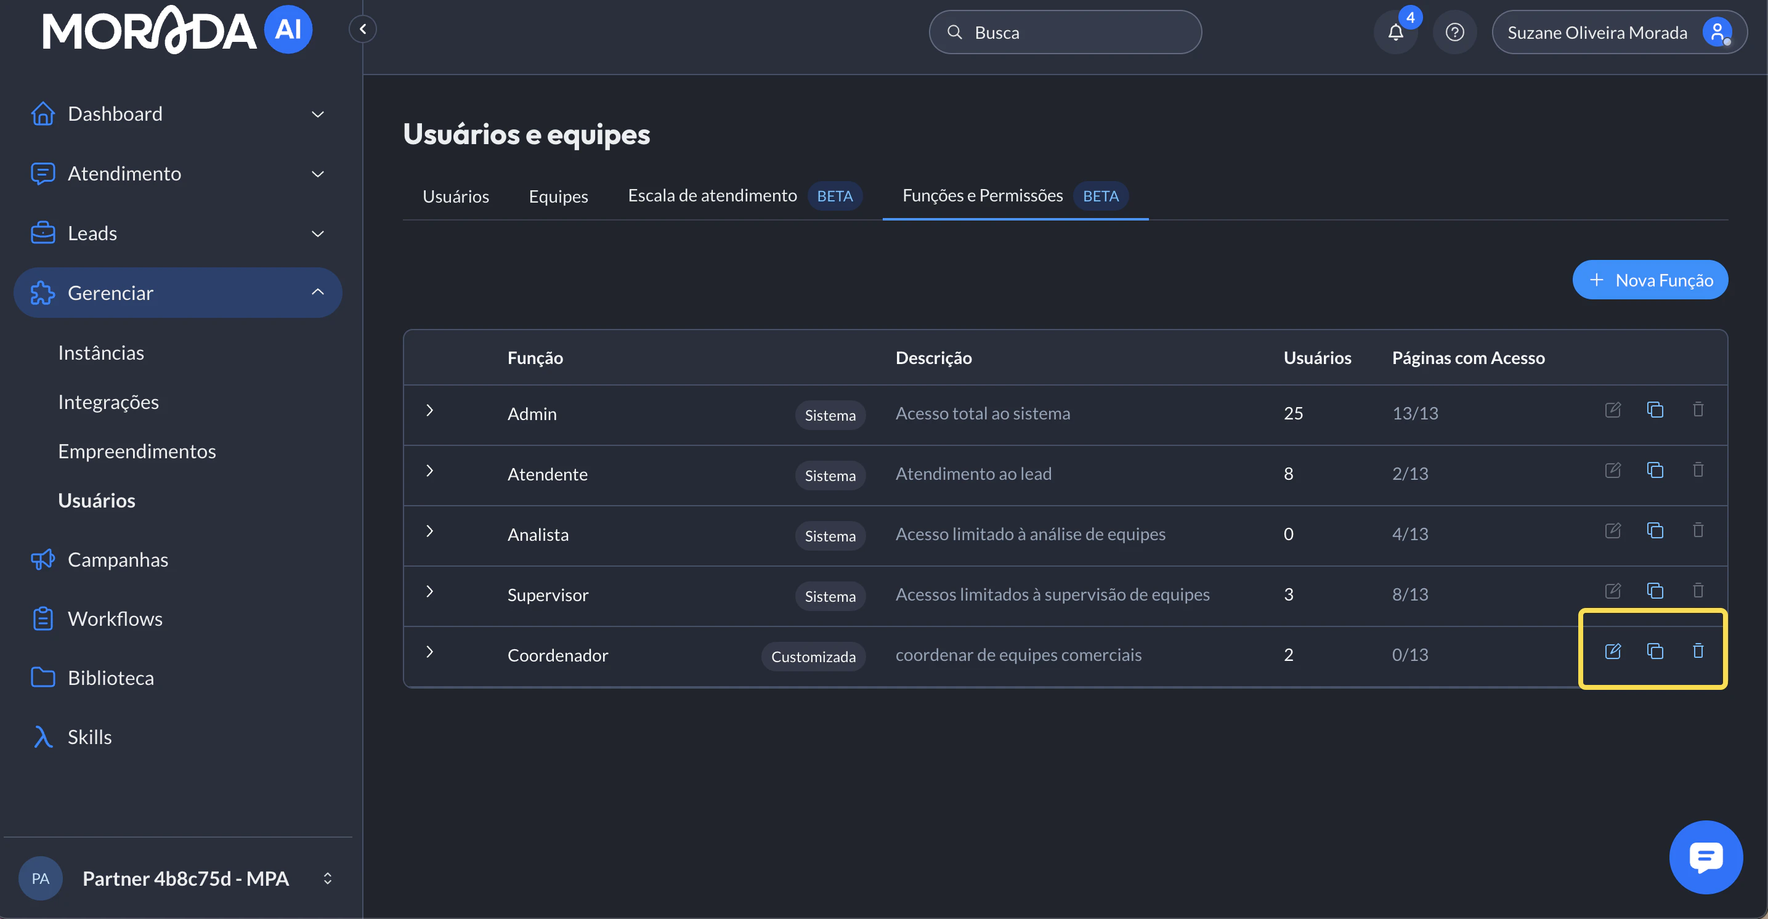1768x919 pixels.
Task: Open the help icon
Action: pyautogui.click(x=1454, y=31)
